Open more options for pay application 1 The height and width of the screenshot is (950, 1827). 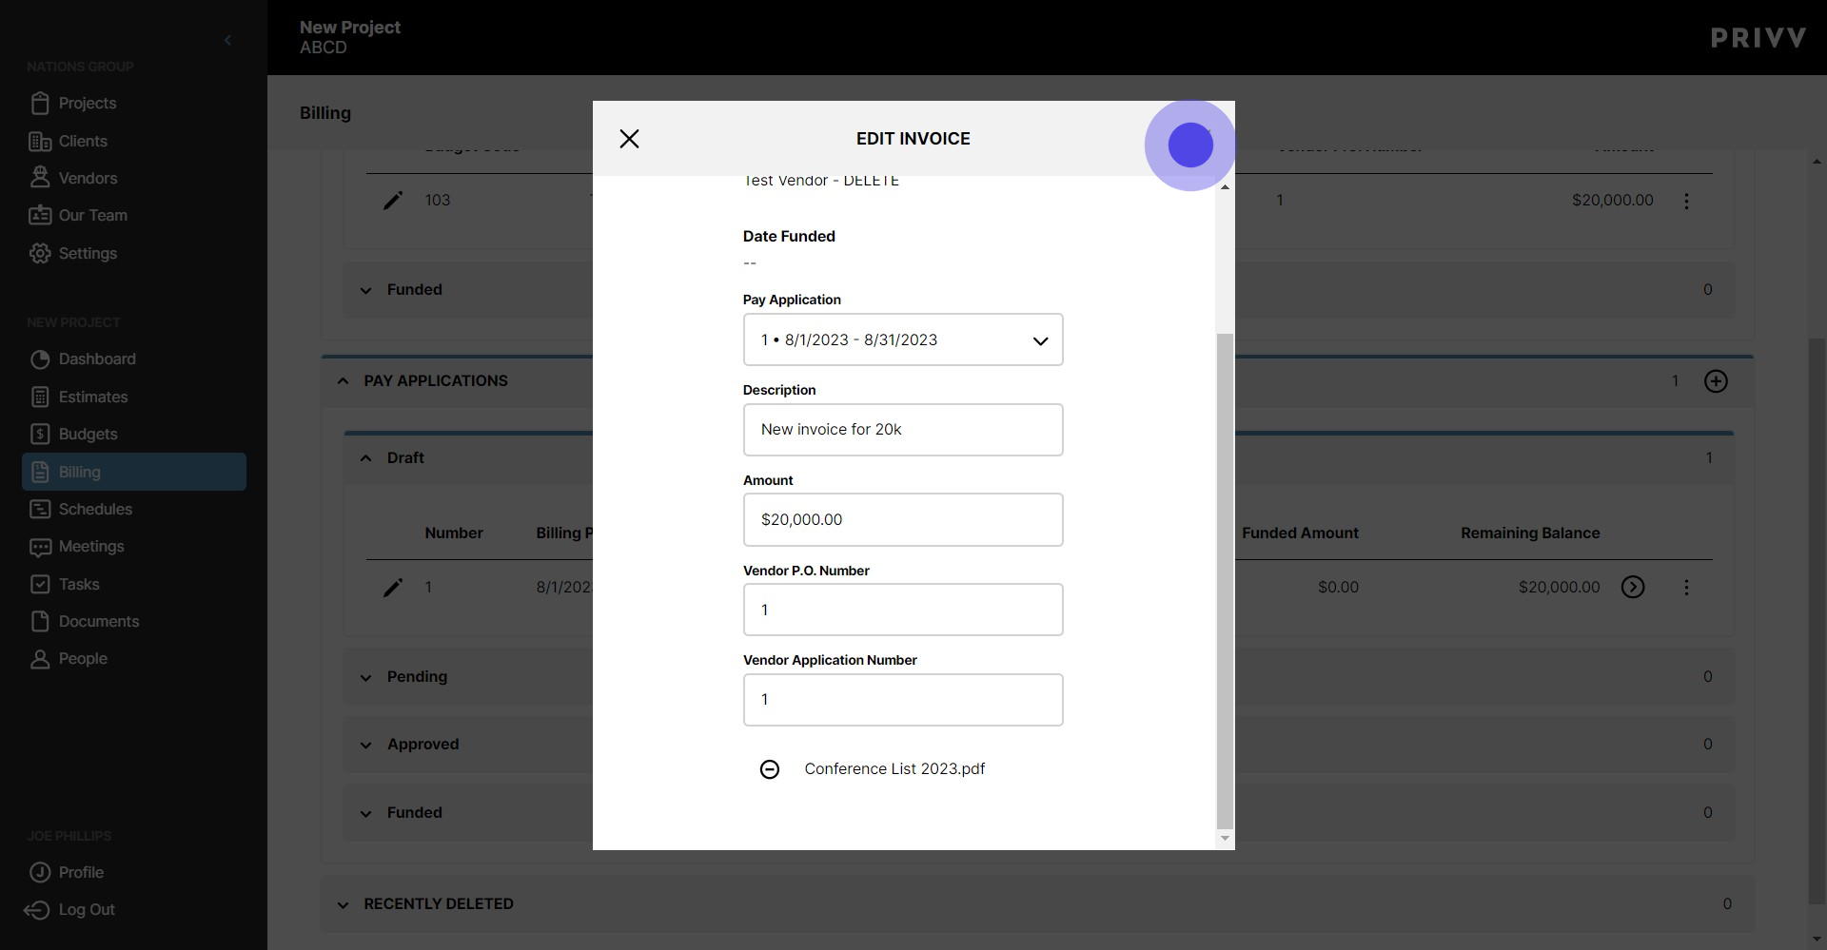[1686, 588]
